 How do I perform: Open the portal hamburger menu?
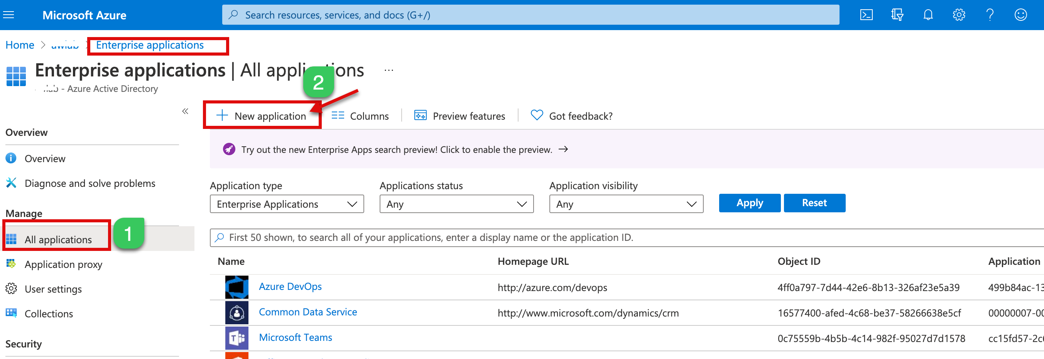coord(8,15)
